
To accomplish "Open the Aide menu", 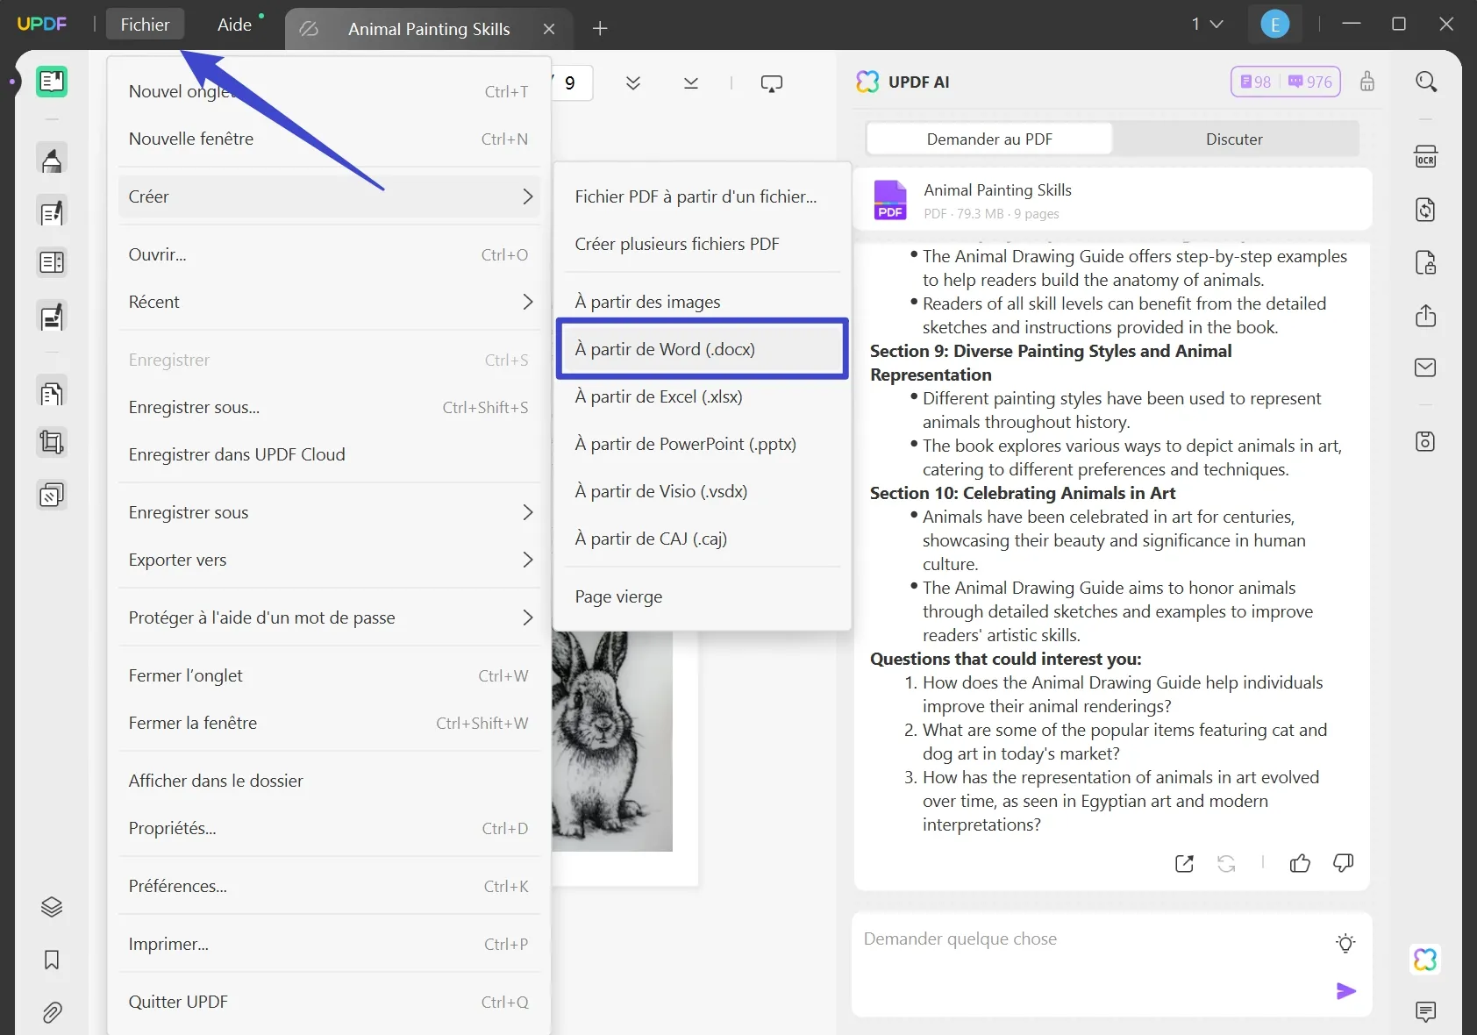I will (x=232, y=24).
